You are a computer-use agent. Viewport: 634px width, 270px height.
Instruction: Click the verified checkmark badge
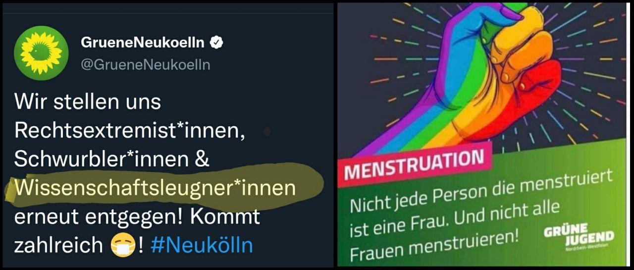click(217, 43)
